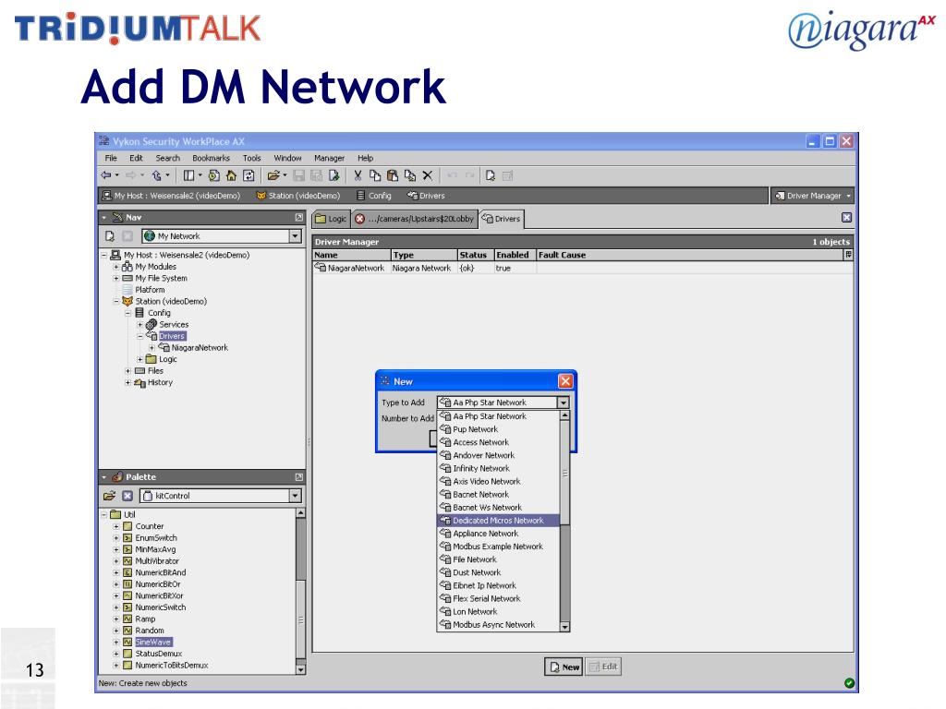This screenshot has height=709, width=946.
Task: Go Home using the house icon
Action: (231, 175)
